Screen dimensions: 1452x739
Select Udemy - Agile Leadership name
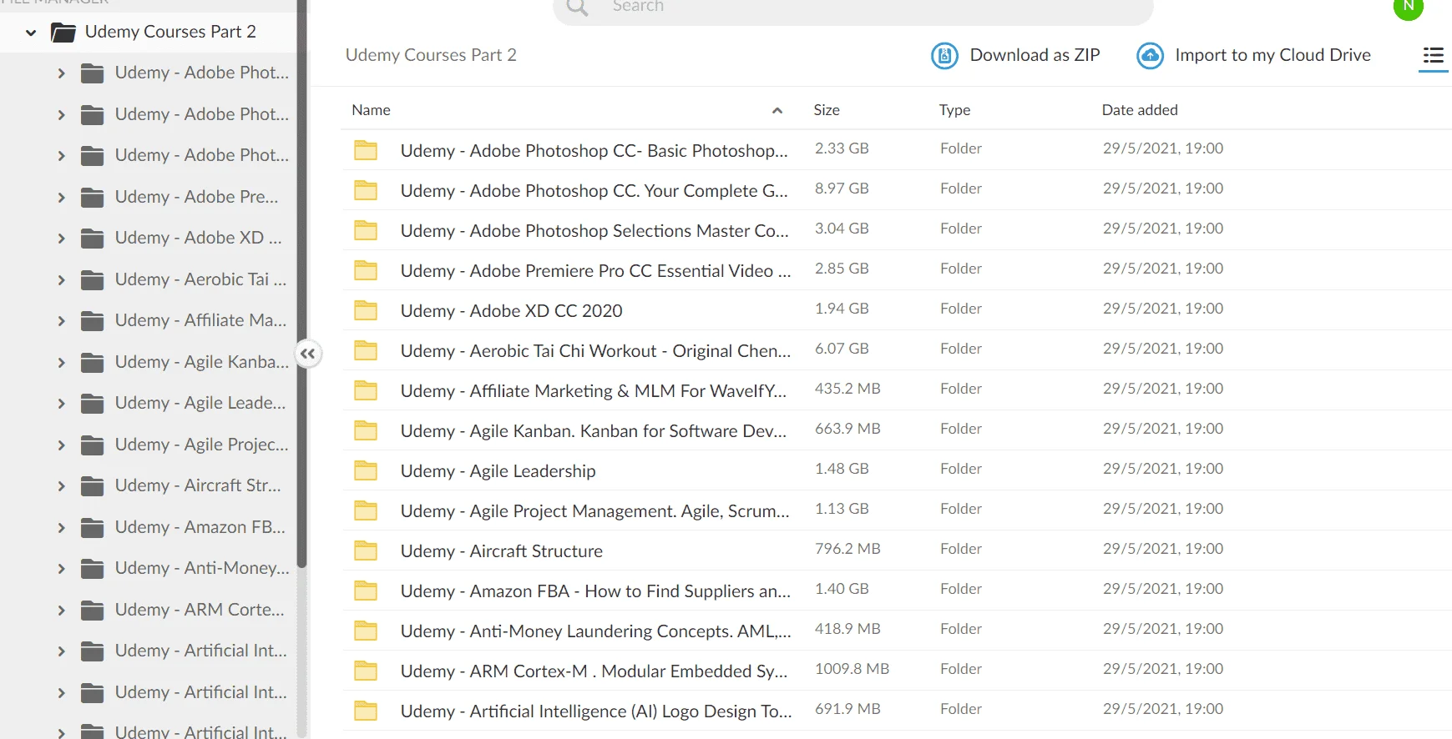498,471
